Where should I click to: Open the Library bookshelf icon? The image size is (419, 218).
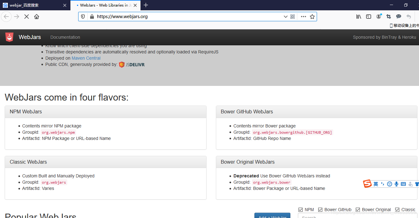(359, 17)
